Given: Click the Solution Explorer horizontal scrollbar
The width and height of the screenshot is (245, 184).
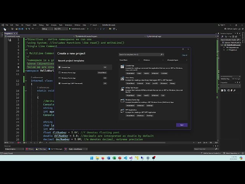Looking at the screenshot, I should 227,77.
